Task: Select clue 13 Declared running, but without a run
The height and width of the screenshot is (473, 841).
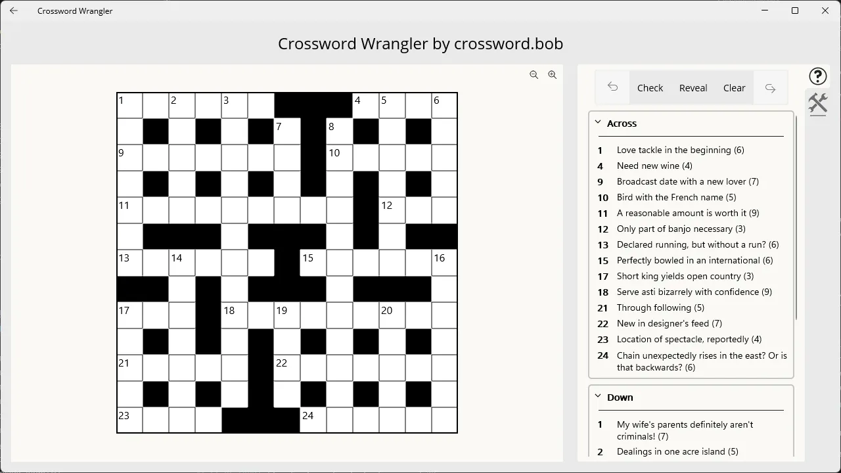Action: 691,244
